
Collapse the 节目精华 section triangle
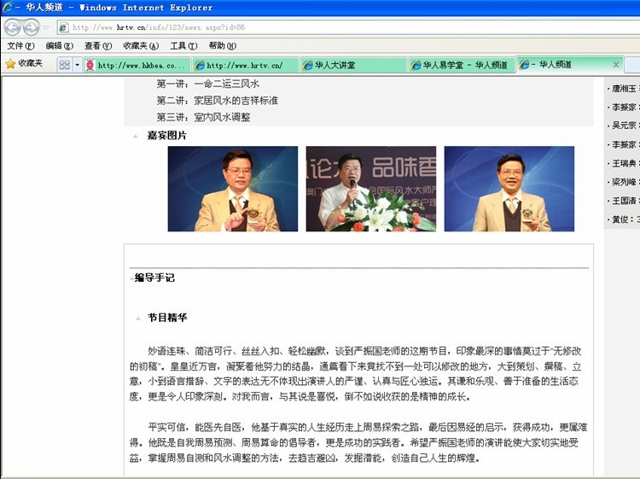(138, 318)
